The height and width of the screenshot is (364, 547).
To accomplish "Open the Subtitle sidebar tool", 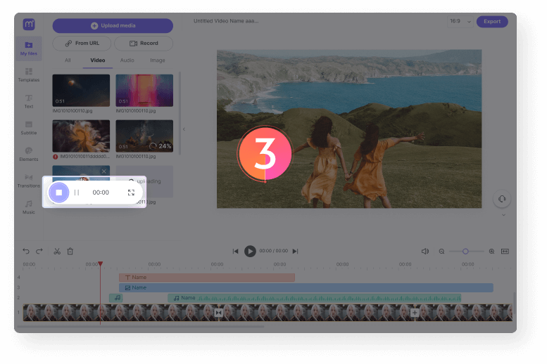I will pos(29,128).
